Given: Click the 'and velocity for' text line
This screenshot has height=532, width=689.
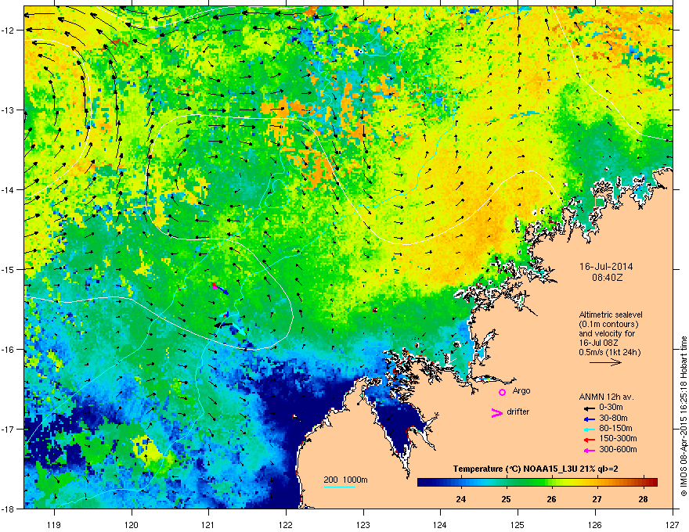Looking at the screenshot, I should (606, 333).
